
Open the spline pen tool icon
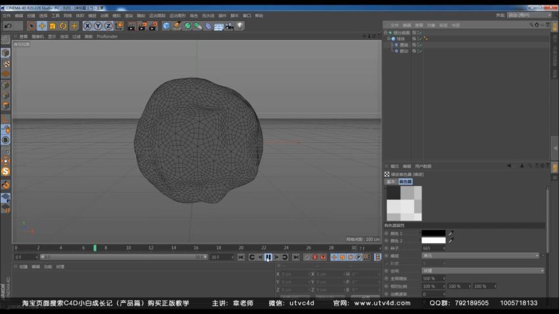(177, 26)
